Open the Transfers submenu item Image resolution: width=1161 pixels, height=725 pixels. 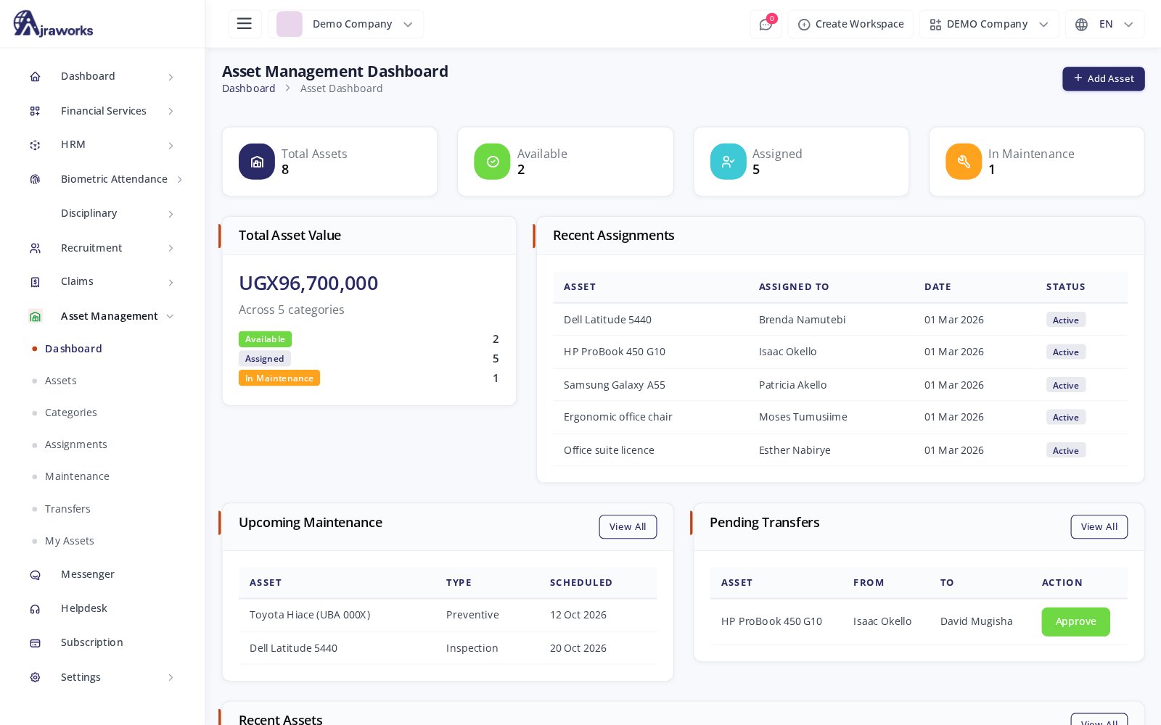pyautogui.click(x=67, y=509)
